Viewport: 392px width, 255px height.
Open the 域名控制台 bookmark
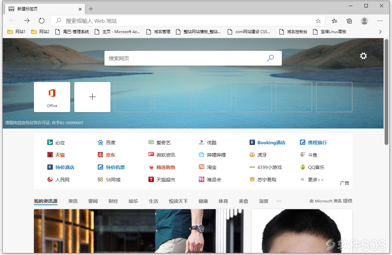click(293, 32)
